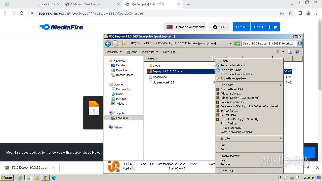This screenshot has width=322, height=181.
Task: Sort by Name column header
Action: coord(178,59)
